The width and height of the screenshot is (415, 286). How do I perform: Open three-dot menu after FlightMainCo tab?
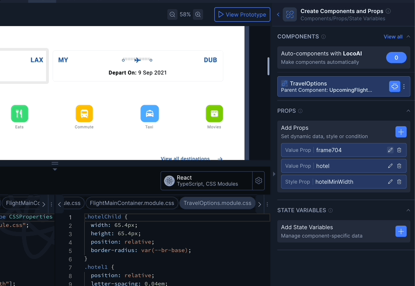pos(51,204)
